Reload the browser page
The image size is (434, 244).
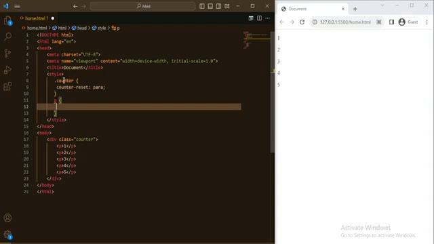(x=302, y=22)
